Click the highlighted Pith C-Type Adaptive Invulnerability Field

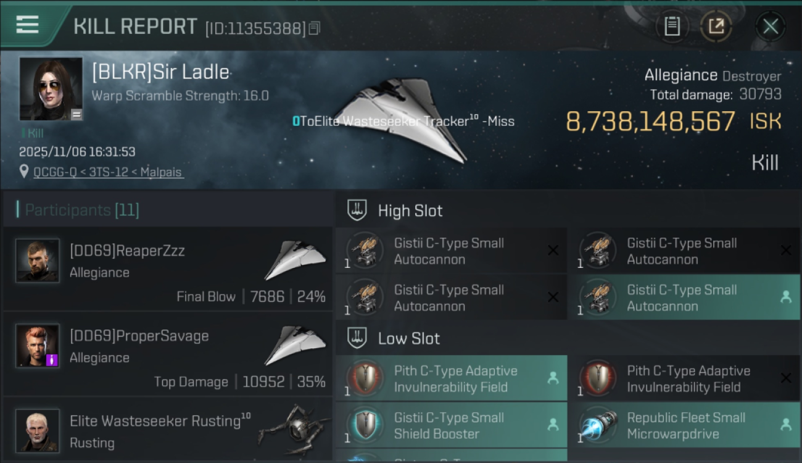point(452,379)
